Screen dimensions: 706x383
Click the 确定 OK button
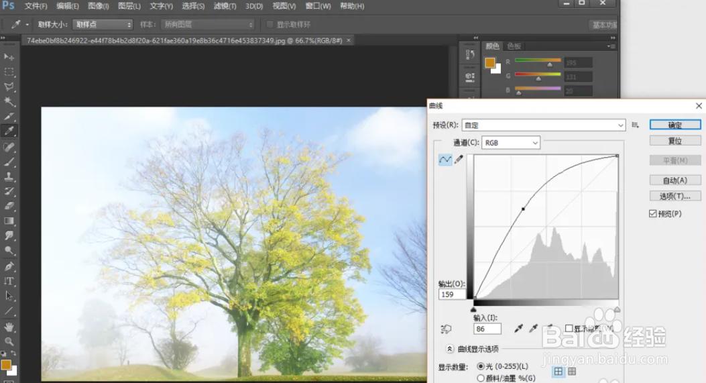coord(675,125)
